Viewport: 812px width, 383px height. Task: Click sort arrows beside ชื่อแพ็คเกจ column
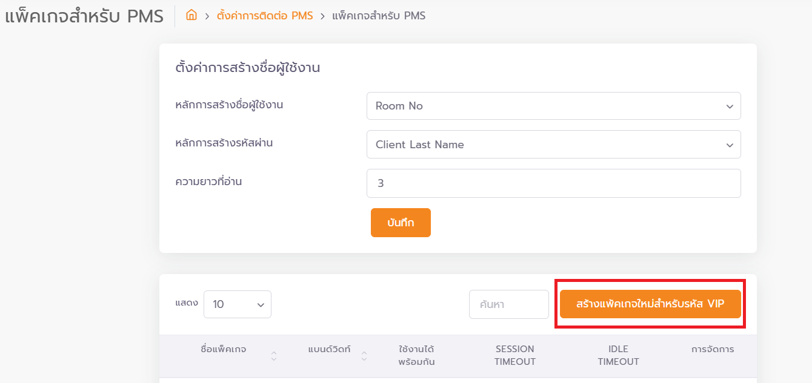tap(274, 356)
